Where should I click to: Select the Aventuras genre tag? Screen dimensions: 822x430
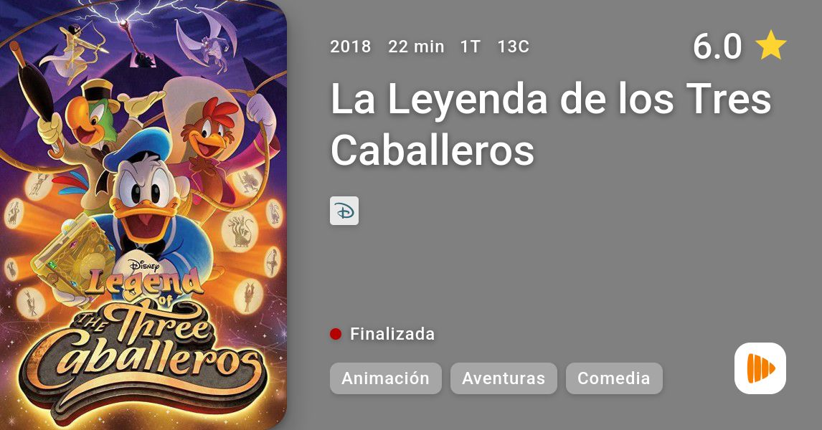coord(504,378)
